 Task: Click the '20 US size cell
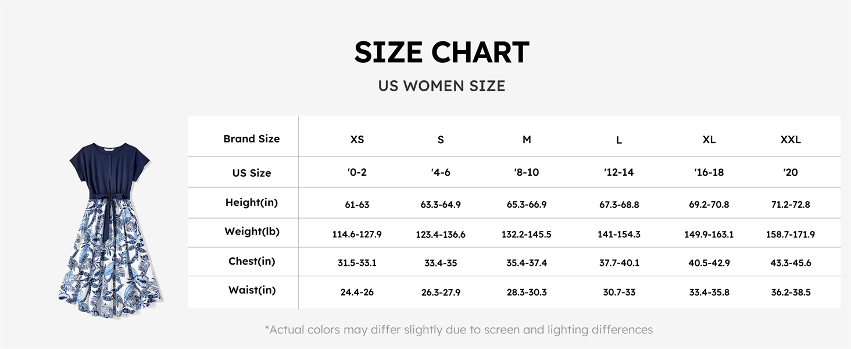(x=791, y=173)
